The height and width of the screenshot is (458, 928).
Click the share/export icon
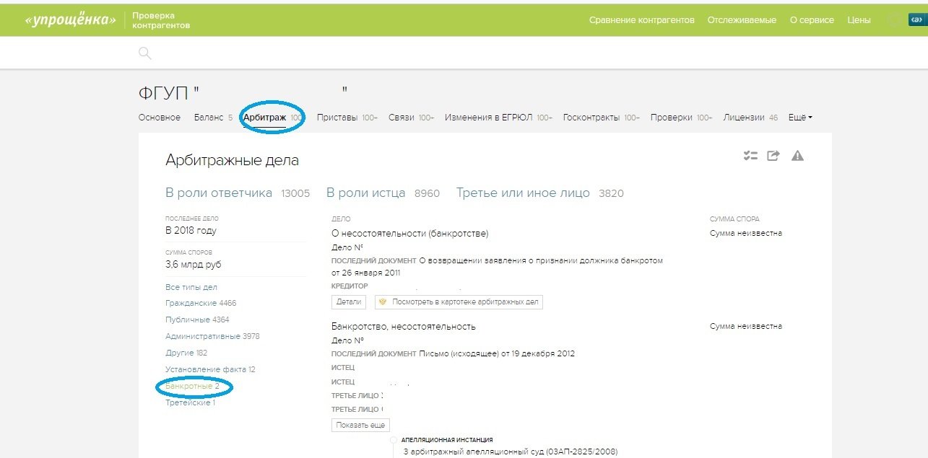tap(773, 156)
